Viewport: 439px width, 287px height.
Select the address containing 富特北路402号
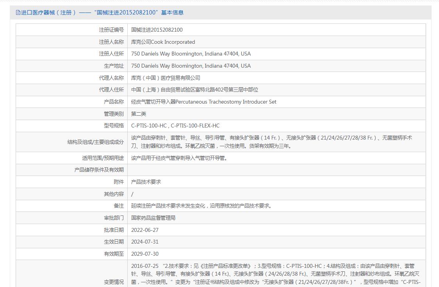click(195, 90)
